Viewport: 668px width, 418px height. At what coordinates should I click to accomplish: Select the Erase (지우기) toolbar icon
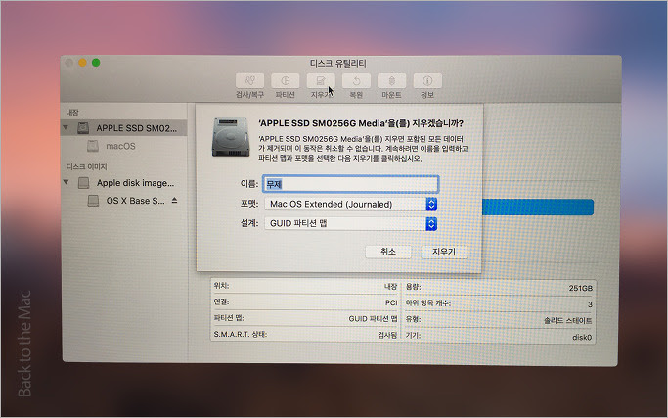[x=321, y=81]
